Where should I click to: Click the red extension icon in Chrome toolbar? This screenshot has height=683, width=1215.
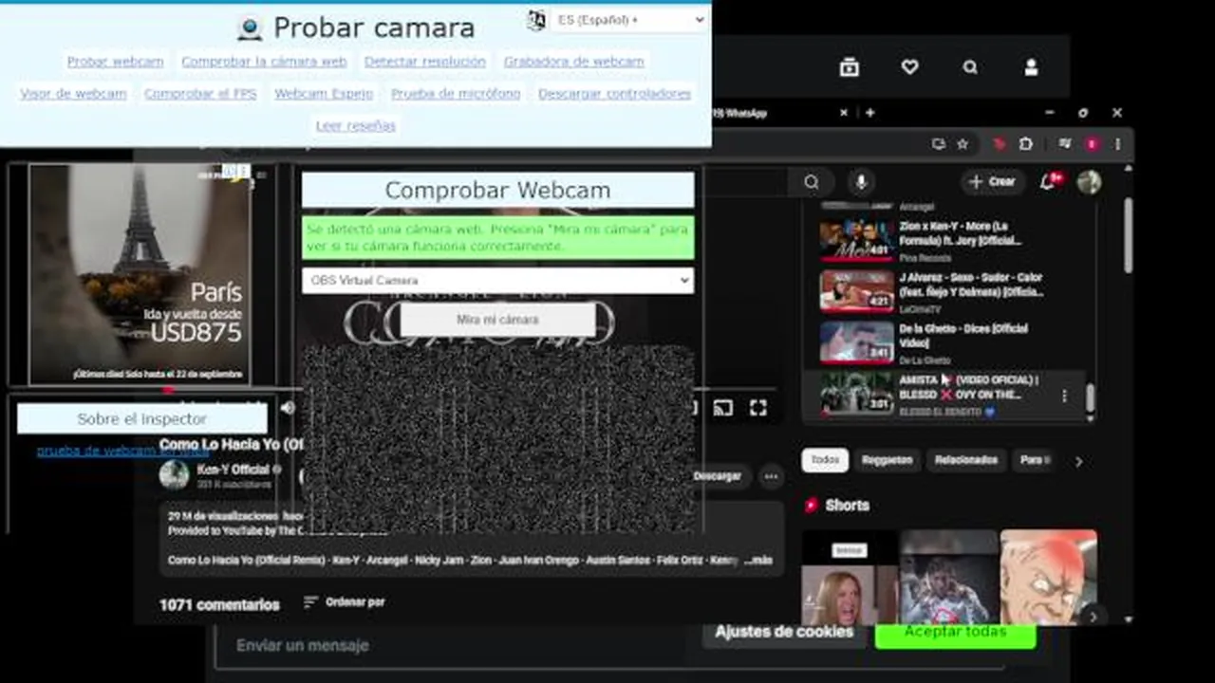tap(999, 144)
